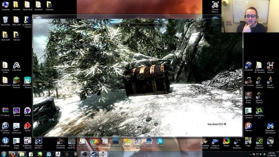Image resolution: width=279 pixels, height=157 pixels.
Task: Open the Resume folder icon
Action: [16, 36]
